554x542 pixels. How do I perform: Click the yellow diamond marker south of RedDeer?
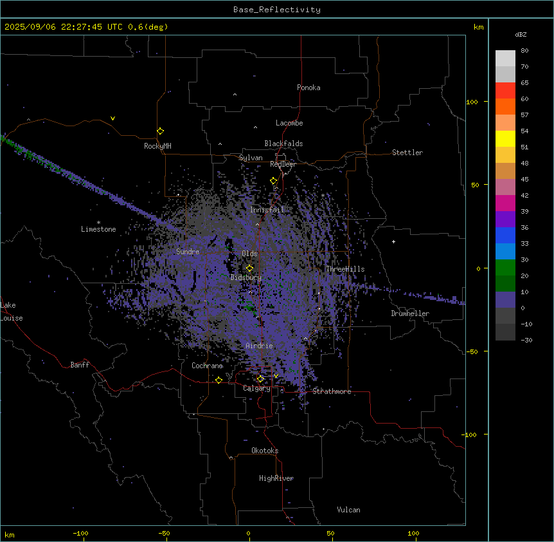coord(274,181)
